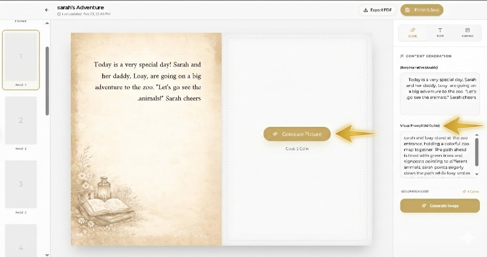487x257 pixels.
Task: Open the Canvas tab
Action: pyautogui.click(x=467, y=32)
